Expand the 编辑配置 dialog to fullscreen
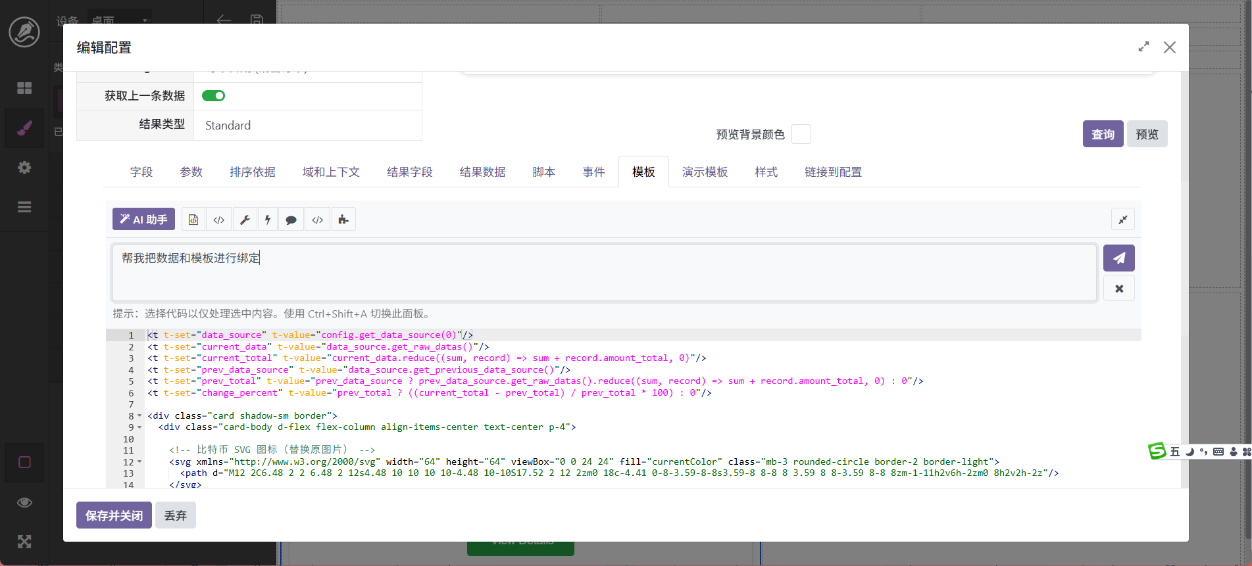 click(1143, 47)
